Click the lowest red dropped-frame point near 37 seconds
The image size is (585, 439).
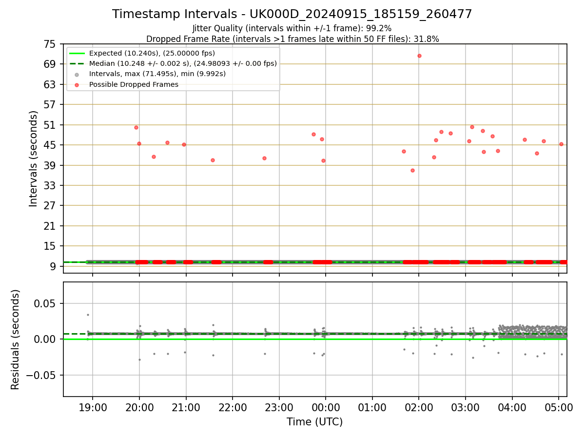(412, 170)
